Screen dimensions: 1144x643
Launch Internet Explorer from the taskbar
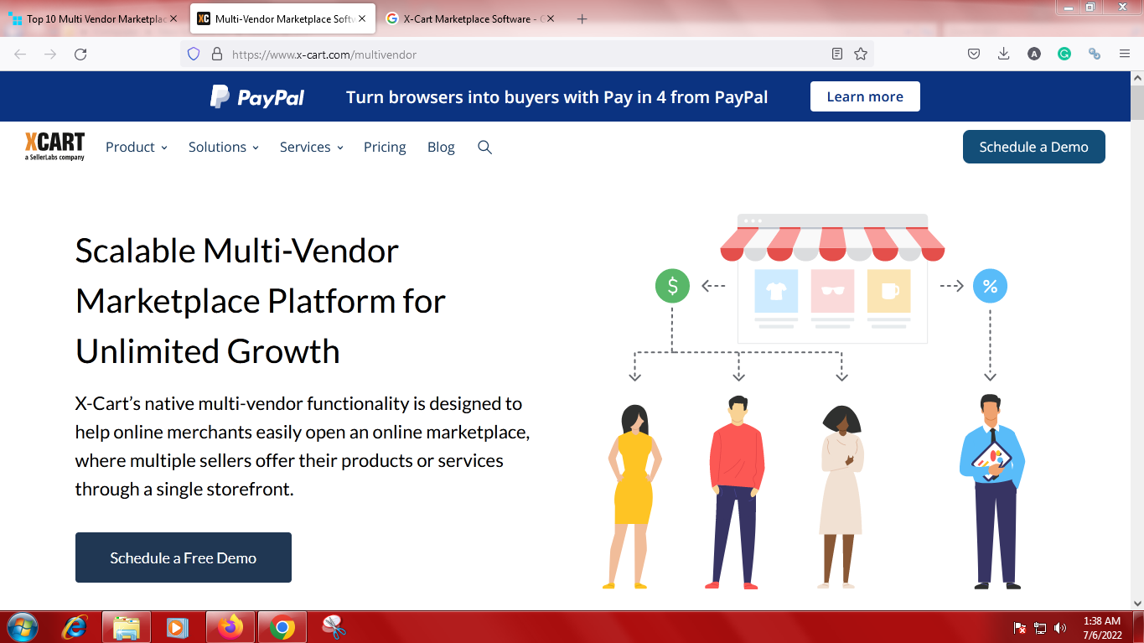(75, 627)
